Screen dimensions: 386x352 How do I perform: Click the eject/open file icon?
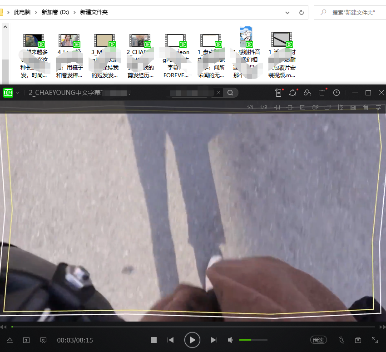click(x=10, y=340)
